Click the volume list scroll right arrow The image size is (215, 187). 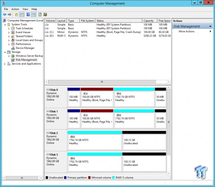coord(169,82)
